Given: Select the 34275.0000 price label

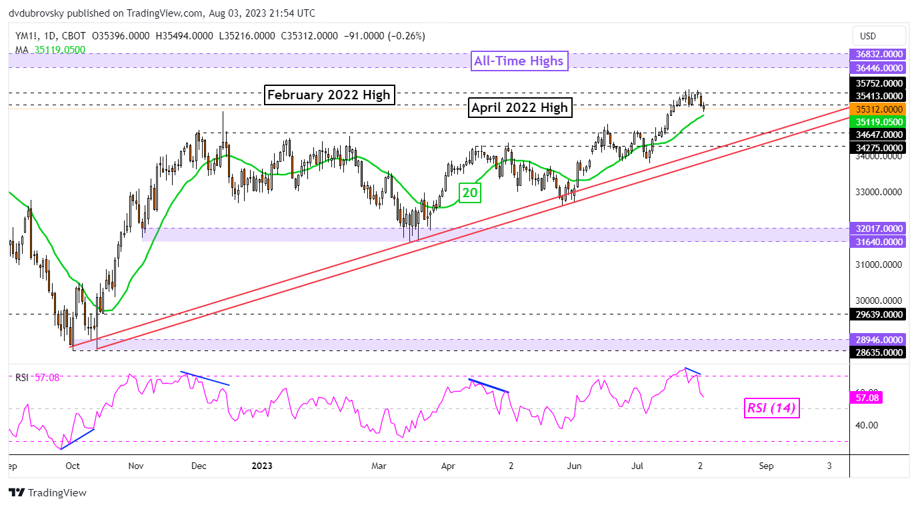Looking at the screenshot, I should tap(879, 147).
